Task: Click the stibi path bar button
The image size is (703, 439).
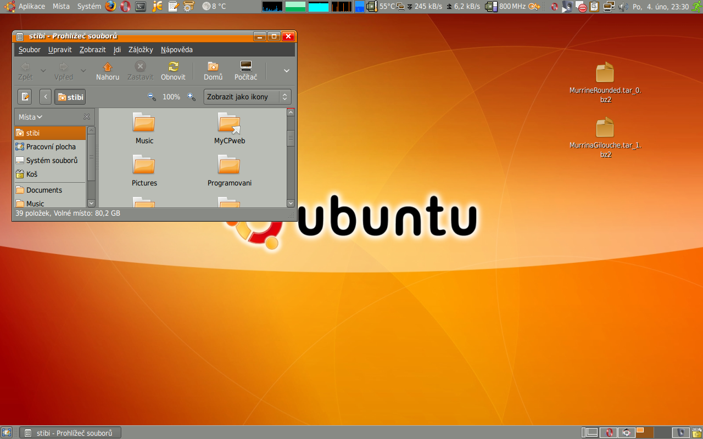Action: point(70,97)
